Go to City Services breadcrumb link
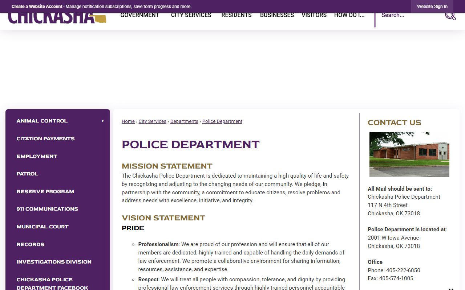 153,121
